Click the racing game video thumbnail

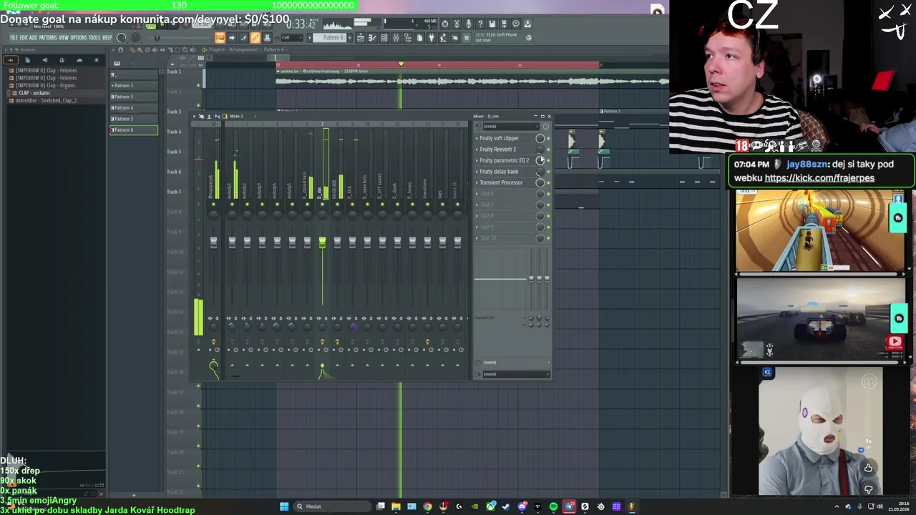(x=819, y=319)
